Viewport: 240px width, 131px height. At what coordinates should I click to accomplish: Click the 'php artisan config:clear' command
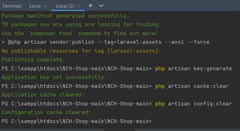(x=194, y=104)
